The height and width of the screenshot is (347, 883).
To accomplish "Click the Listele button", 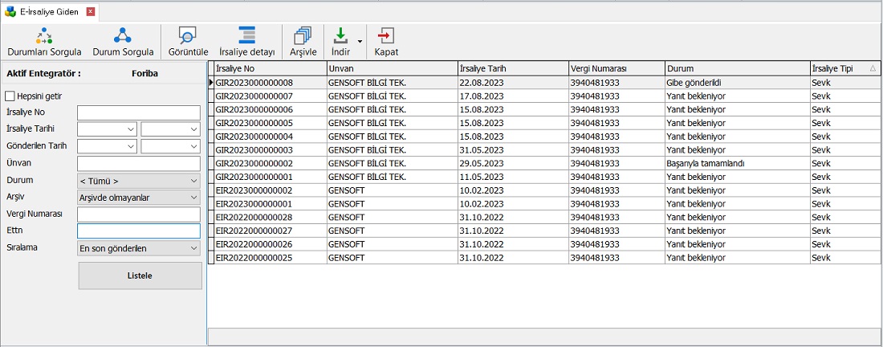I will click(140, 276).
